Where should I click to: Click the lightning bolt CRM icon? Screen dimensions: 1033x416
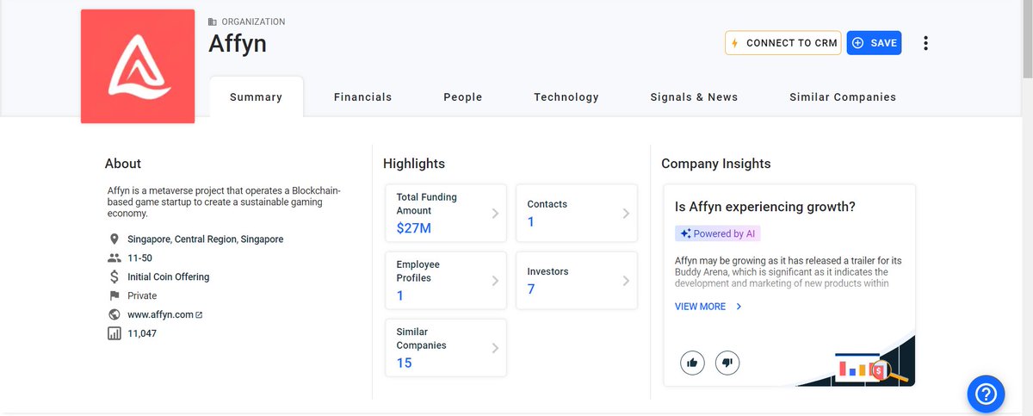tap(734, 43)
